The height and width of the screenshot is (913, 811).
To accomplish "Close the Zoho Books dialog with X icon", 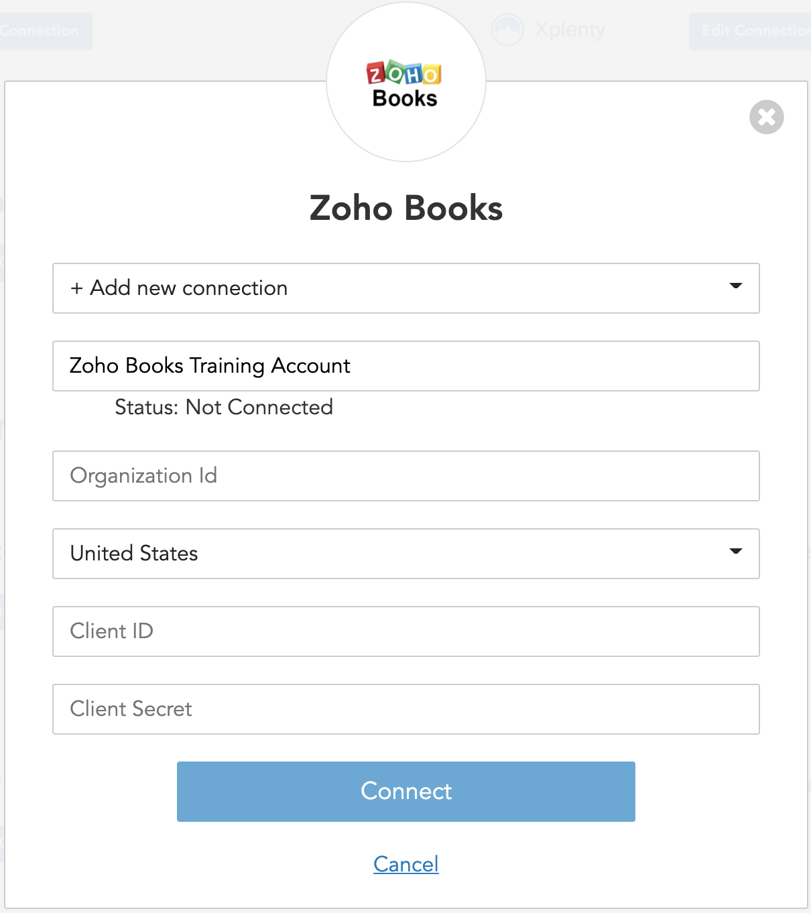I will click(x=767, y=117).
